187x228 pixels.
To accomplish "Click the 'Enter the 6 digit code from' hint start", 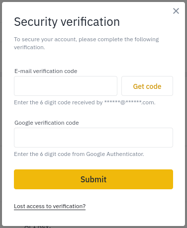I will pos(49,154).
